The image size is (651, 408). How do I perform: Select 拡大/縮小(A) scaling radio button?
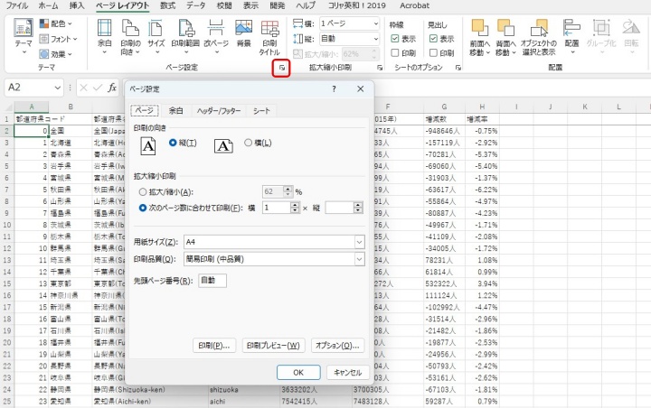[x=143, y=192]
